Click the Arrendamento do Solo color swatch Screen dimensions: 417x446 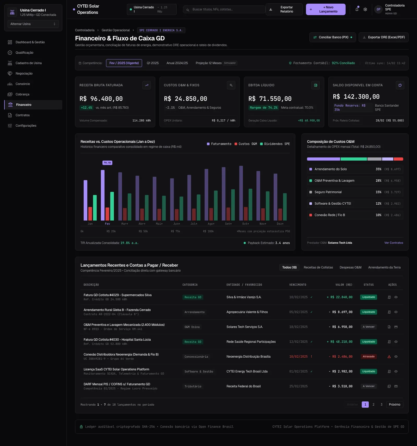pos(311,169)
